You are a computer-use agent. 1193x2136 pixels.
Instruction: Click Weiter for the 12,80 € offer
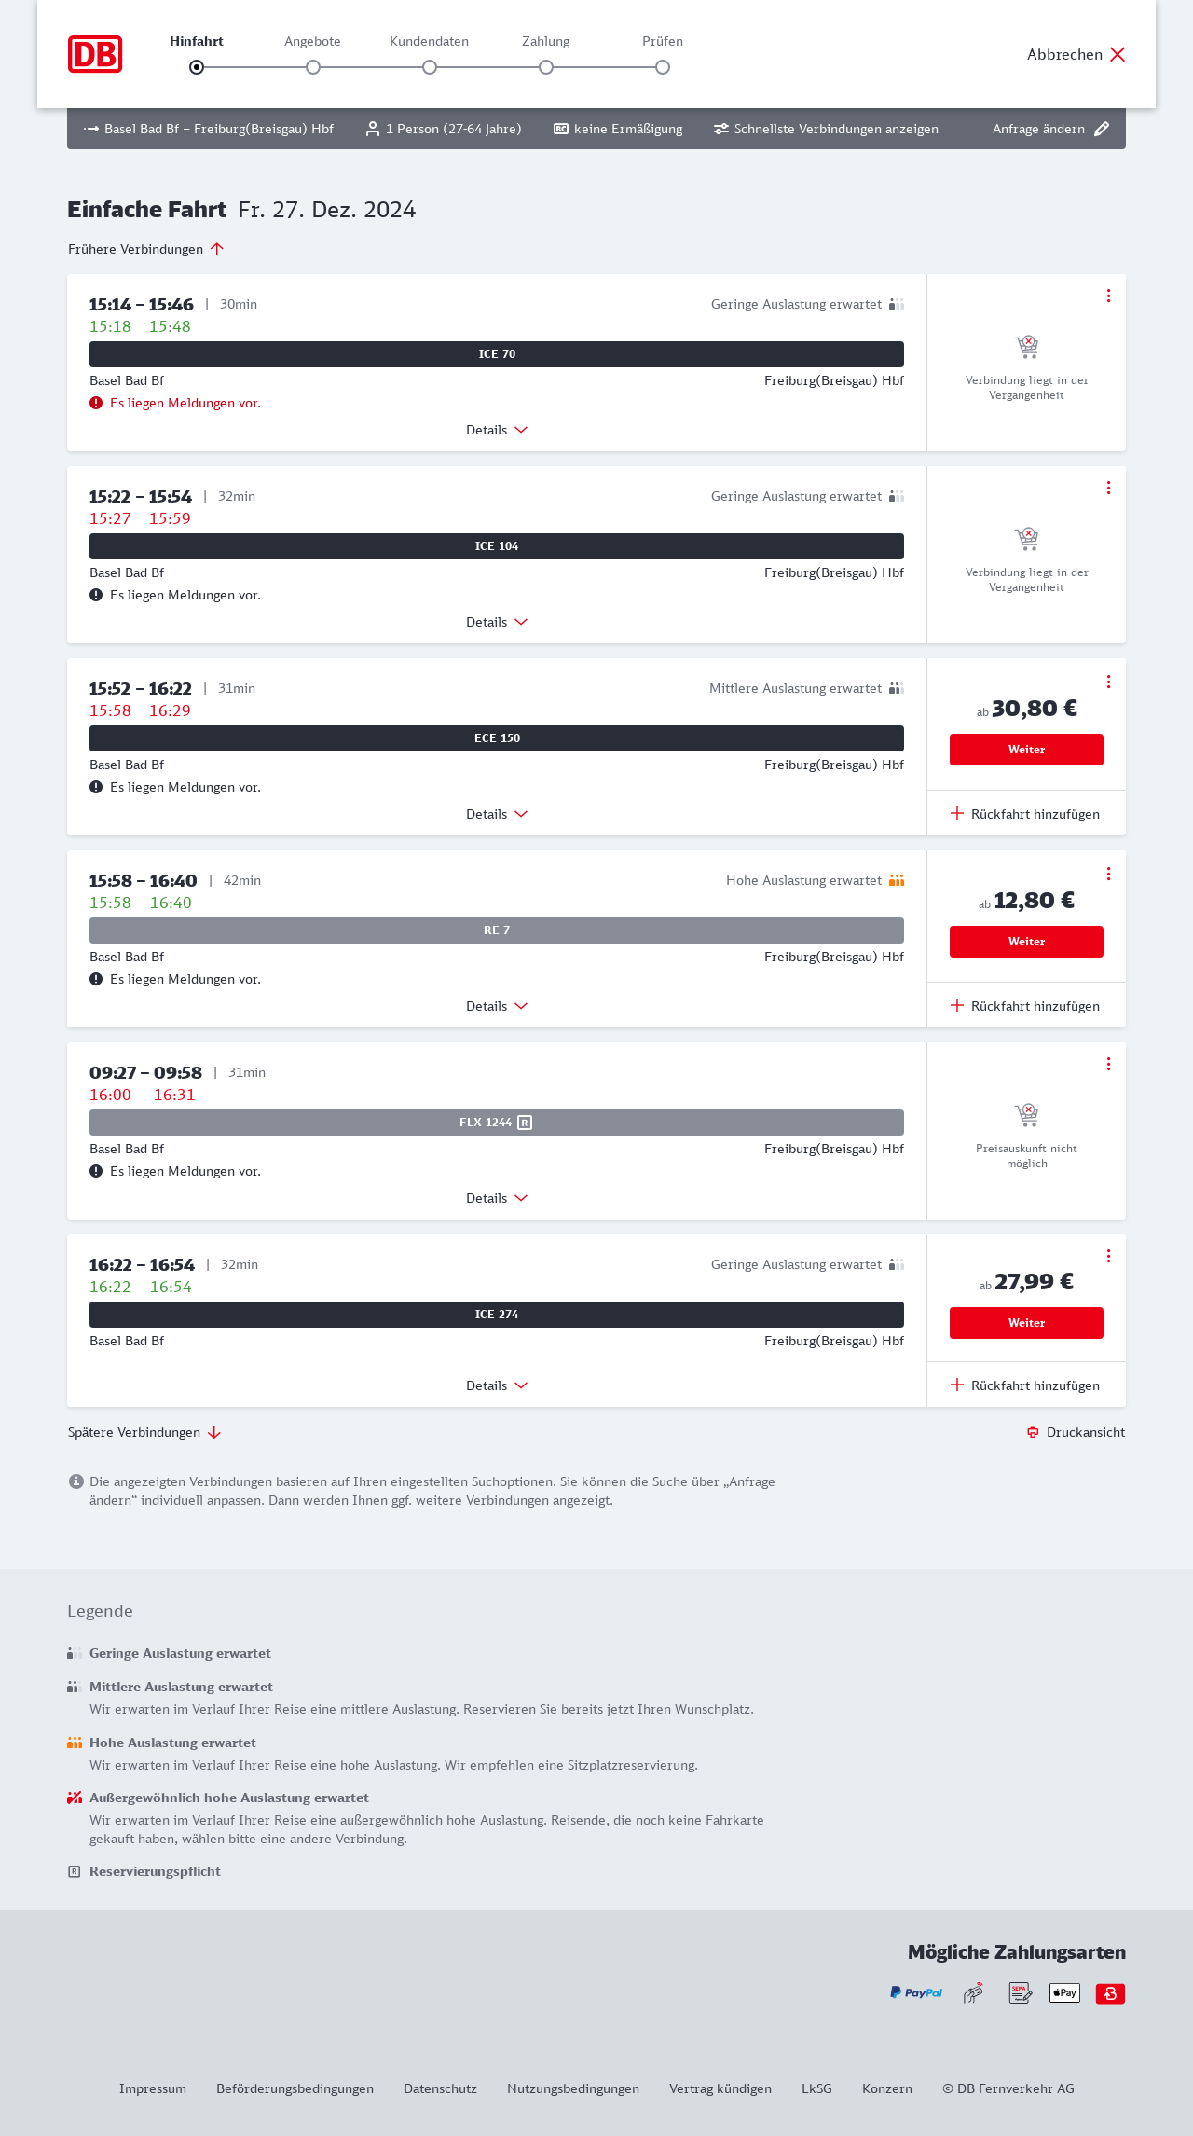(1026, 942)
